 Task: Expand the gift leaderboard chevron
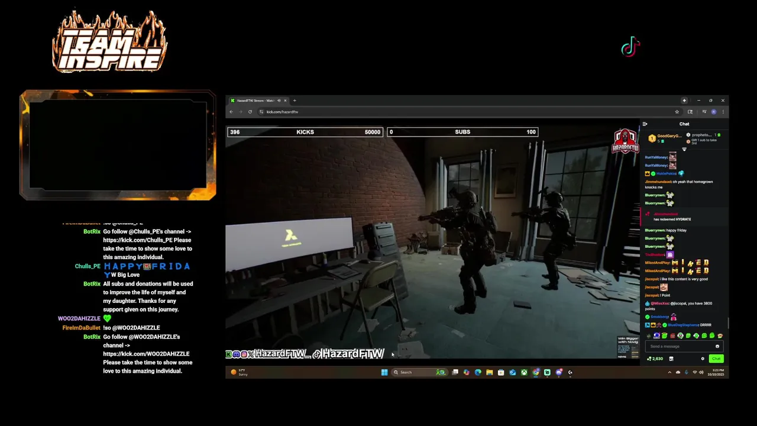(684, 149)
